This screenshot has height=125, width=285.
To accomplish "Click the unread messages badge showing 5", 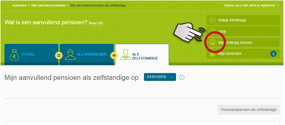I will [x=273, y=54].
